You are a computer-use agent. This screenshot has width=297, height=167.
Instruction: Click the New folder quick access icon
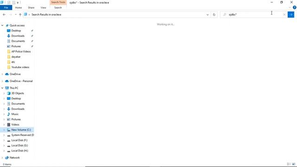[x=14, y=2]
